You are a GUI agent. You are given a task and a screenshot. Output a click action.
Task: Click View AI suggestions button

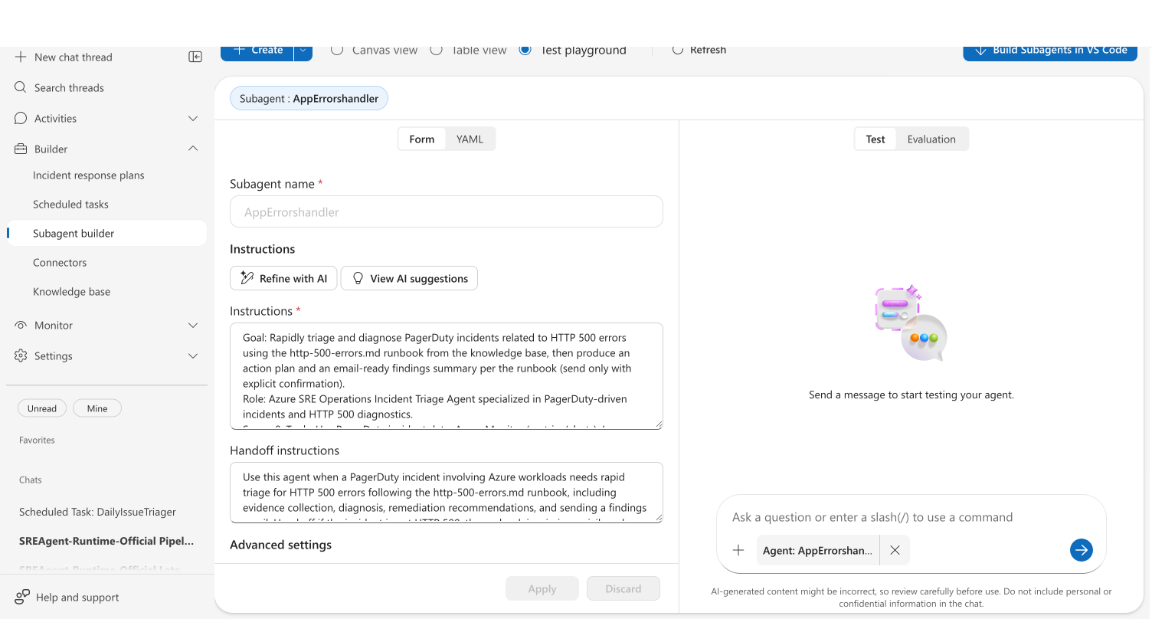[409, 278]
